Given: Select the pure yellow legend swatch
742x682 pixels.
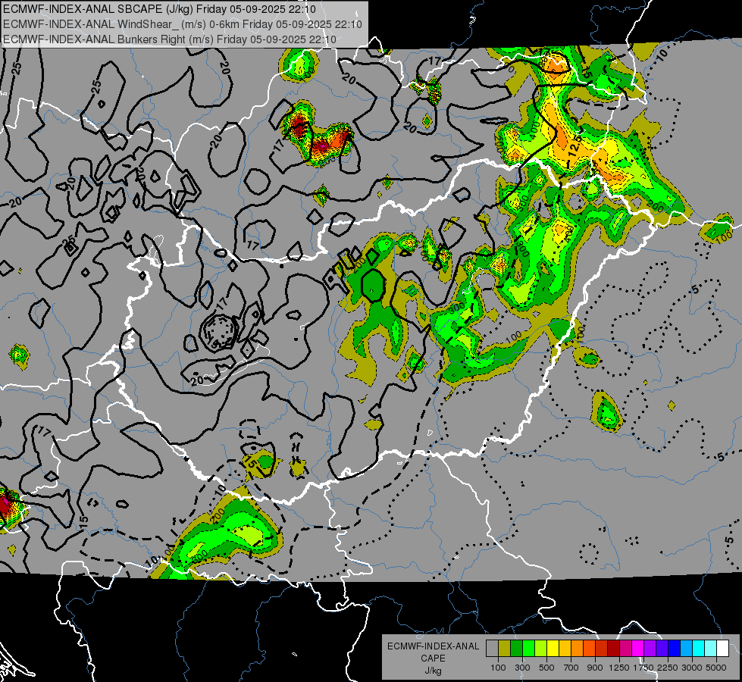Looking at the screenshot, I should [x=553, y=649].
